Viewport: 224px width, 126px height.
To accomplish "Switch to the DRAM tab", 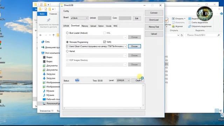I will (x=66, y=26).
